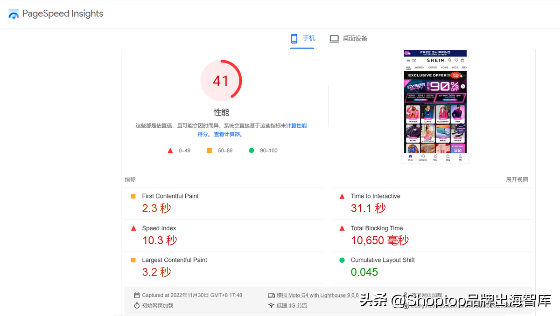Click the 3.2 秒 value
This screenshot has width=560, height=316.
pyautogui.click(x=157, y=272)
